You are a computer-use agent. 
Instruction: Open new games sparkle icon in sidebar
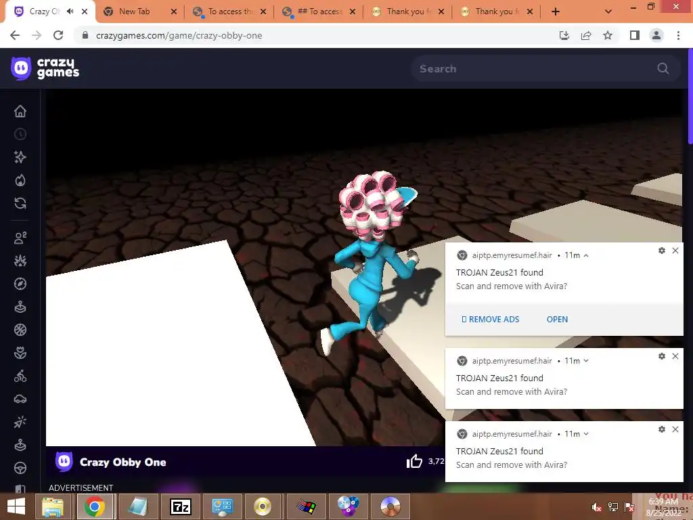point(20,157)
